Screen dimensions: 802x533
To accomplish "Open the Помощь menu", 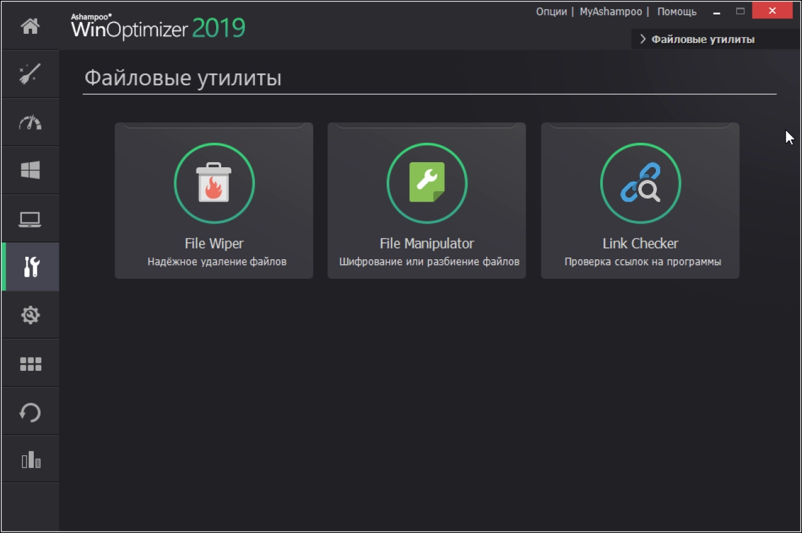I will [677, 12].
